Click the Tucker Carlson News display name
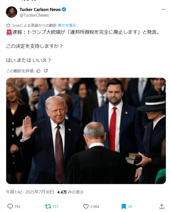The height and width of the screenshot is (212, 171). tap(40, 10)
